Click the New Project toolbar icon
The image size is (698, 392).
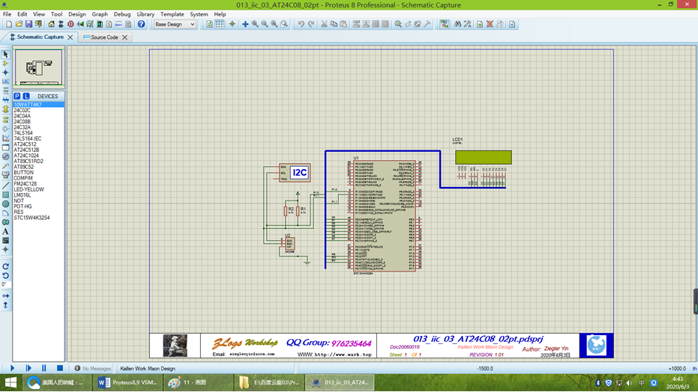coord(9,24)
